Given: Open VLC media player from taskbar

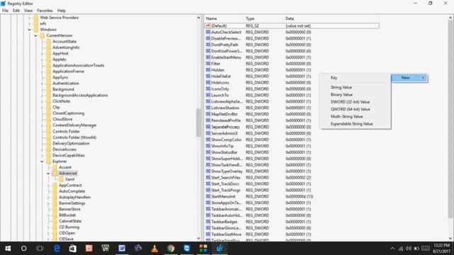Looking at the screenshot, I should tap(155, 249).
